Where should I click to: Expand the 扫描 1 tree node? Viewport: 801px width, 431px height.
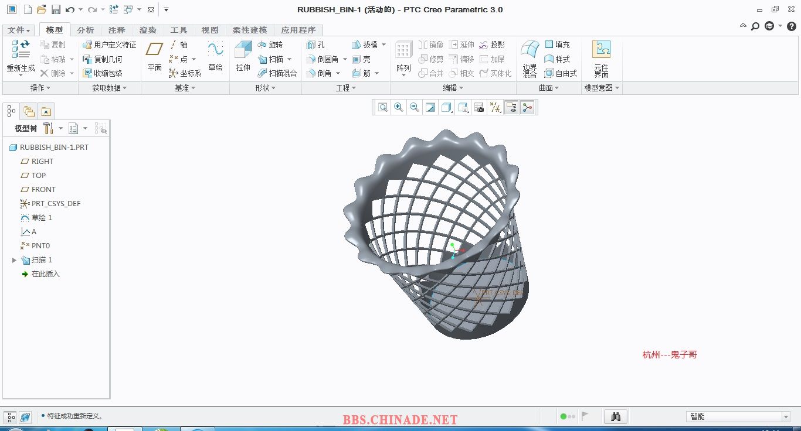coord(14,260)
